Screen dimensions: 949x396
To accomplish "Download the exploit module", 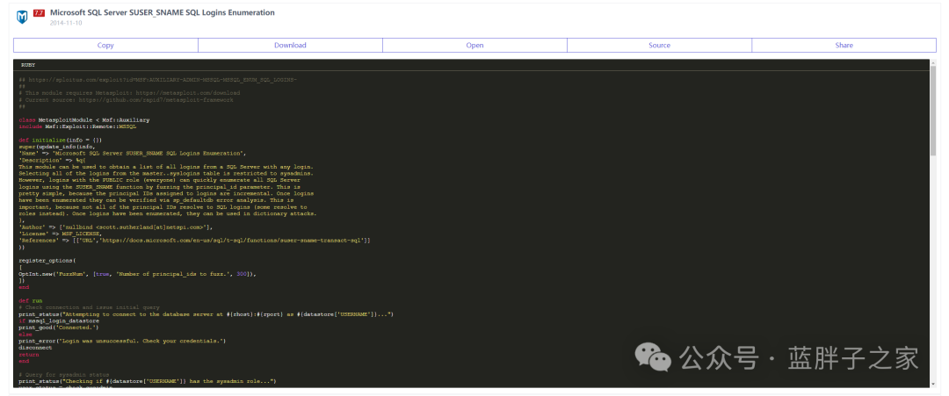I will [291, 46].
